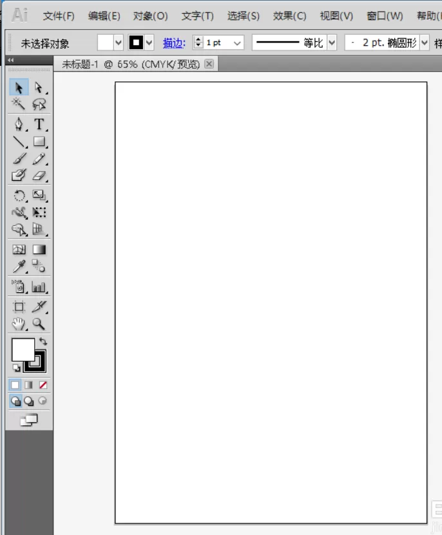Select the Rotate tool
The image size is (442, 535).
[19, 196]
